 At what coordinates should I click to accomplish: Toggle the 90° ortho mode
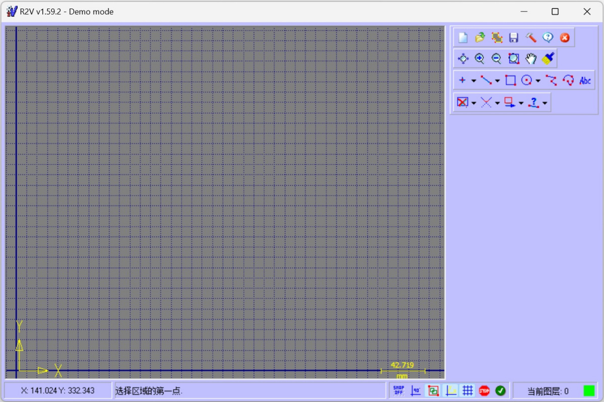click(416, 390)
